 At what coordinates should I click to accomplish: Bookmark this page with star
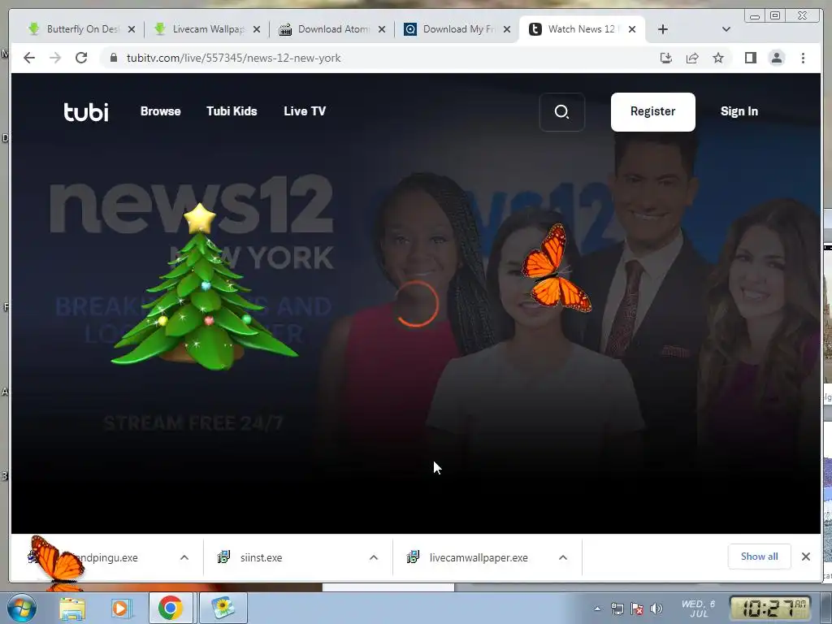(x=718, y=58)
